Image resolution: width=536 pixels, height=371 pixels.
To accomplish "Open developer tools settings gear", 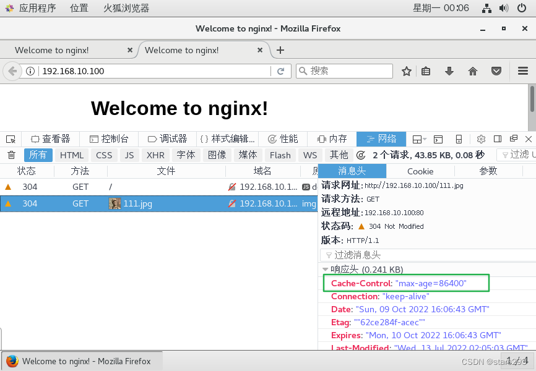I will [x=481, y=139].
